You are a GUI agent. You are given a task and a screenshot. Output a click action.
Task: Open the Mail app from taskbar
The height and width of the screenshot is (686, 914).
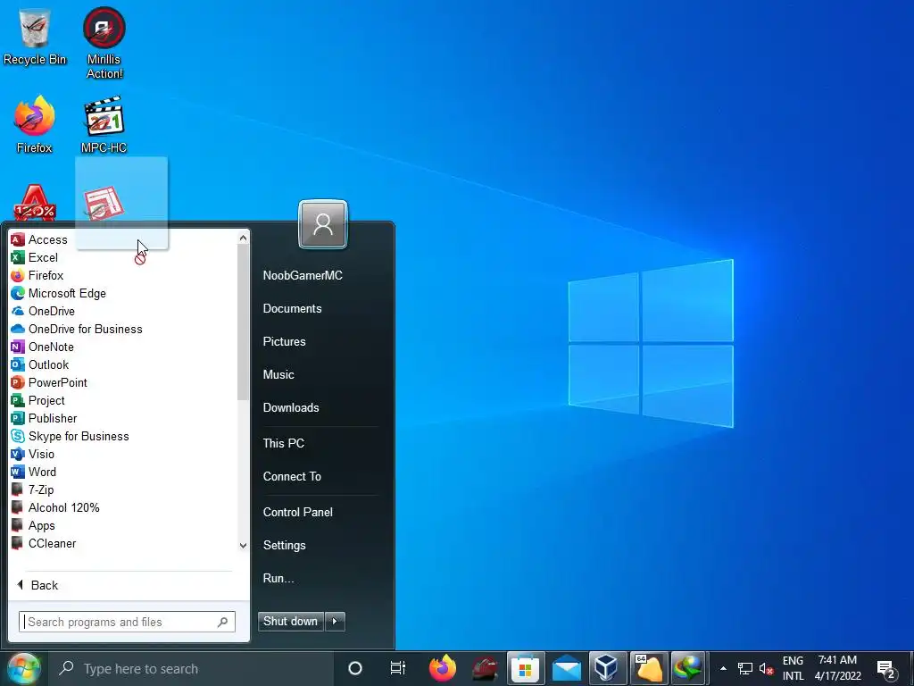pyautogui.click(x=567, y=668)
